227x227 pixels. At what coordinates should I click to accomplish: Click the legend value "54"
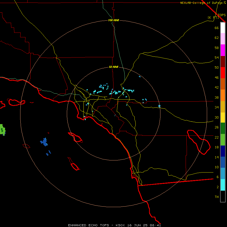217,58
